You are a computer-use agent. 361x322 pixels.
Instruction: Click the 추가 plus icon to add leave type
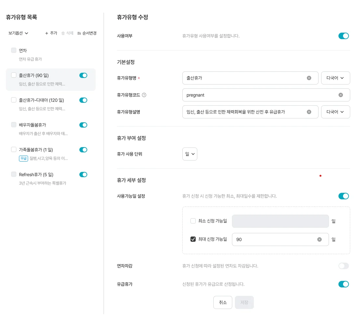click(x=47, y=33)
